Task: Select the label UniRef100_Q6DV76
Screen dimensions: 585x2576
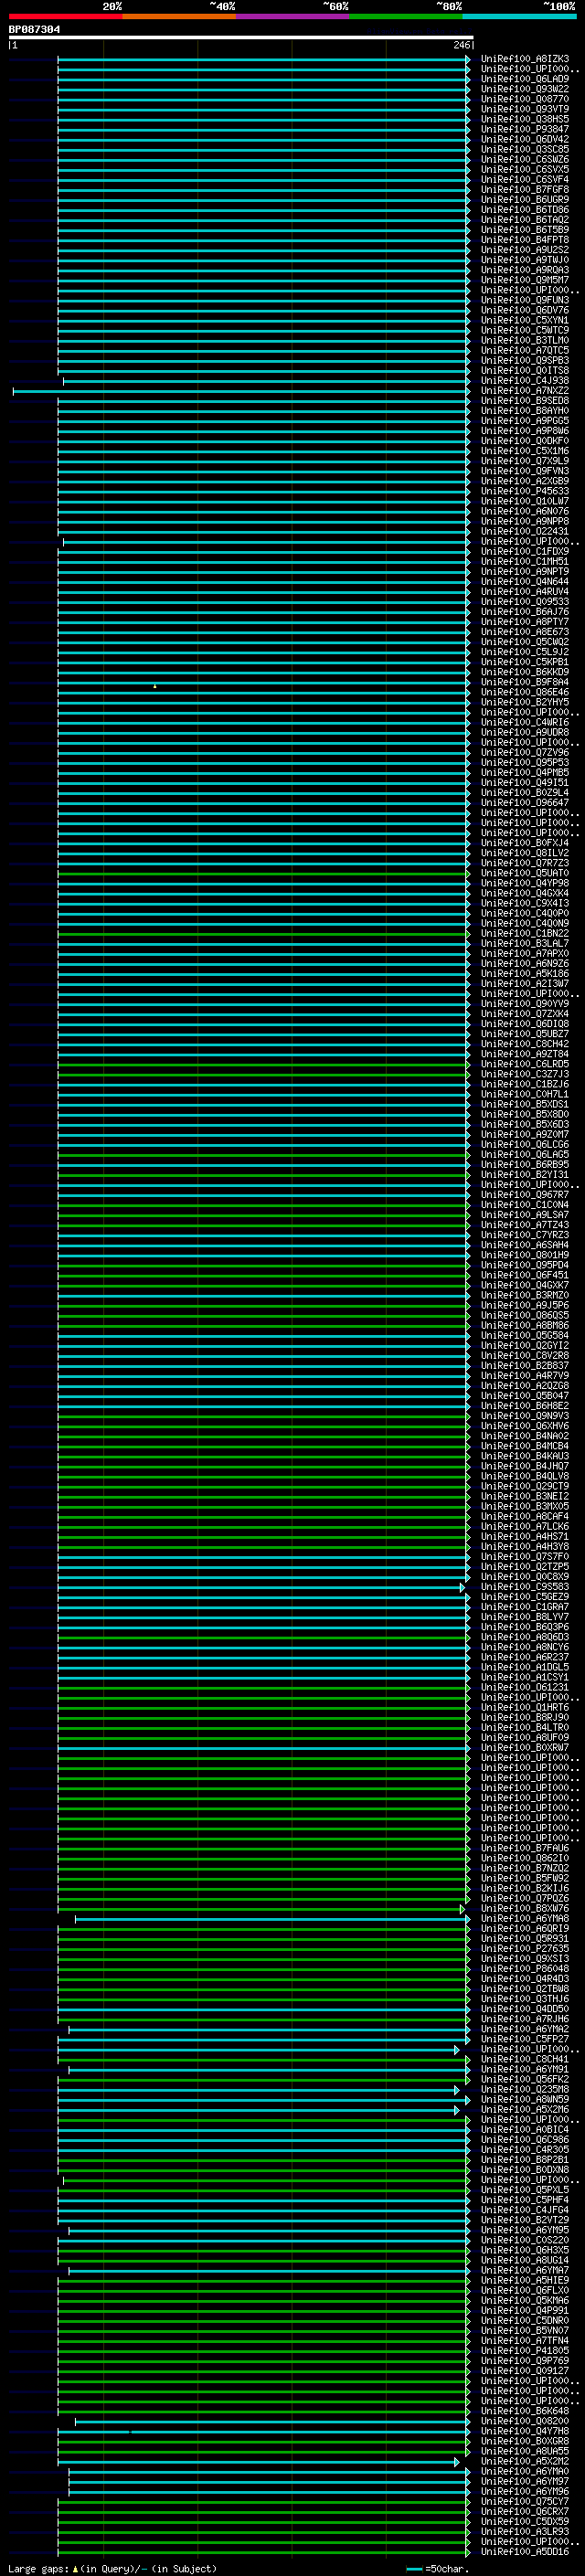Action: tap(525, 310)
